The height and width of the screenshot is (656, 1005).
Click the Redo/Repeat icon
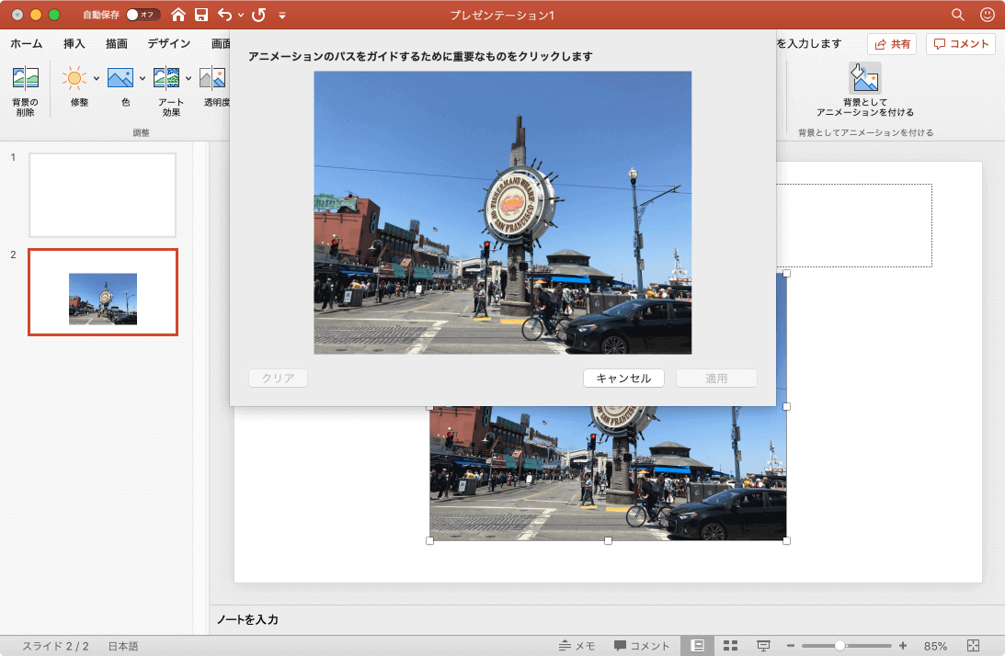[259, 15]
